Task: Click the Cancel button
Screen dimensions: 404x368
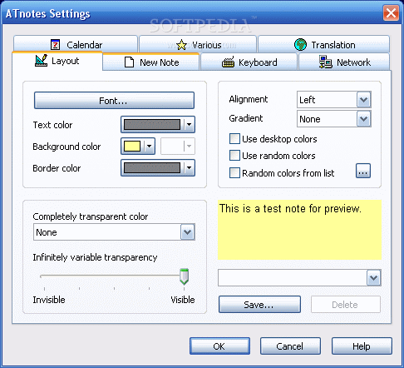Action: coord(290,346)
